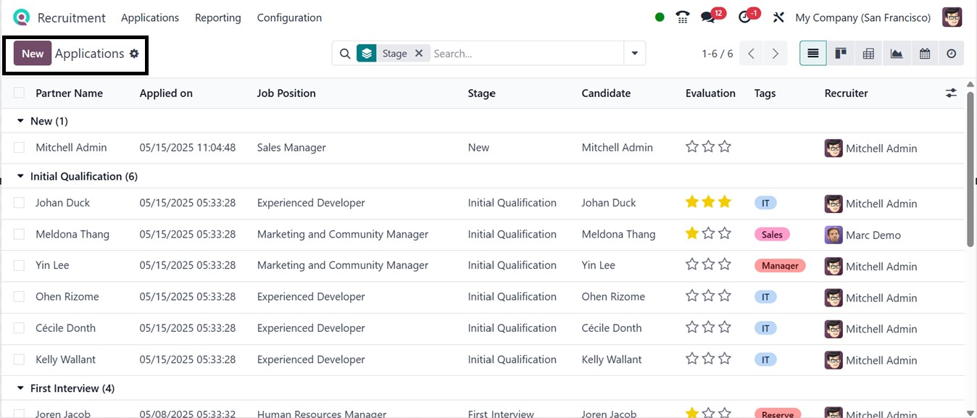Open the Configuration menu
977x418 pixels.
tap(289, 17)
